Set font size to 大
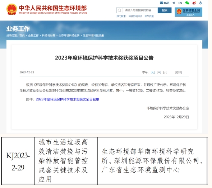Image resolution: width=212 pixels, height=188 pixels. click(x=153, y=72)
